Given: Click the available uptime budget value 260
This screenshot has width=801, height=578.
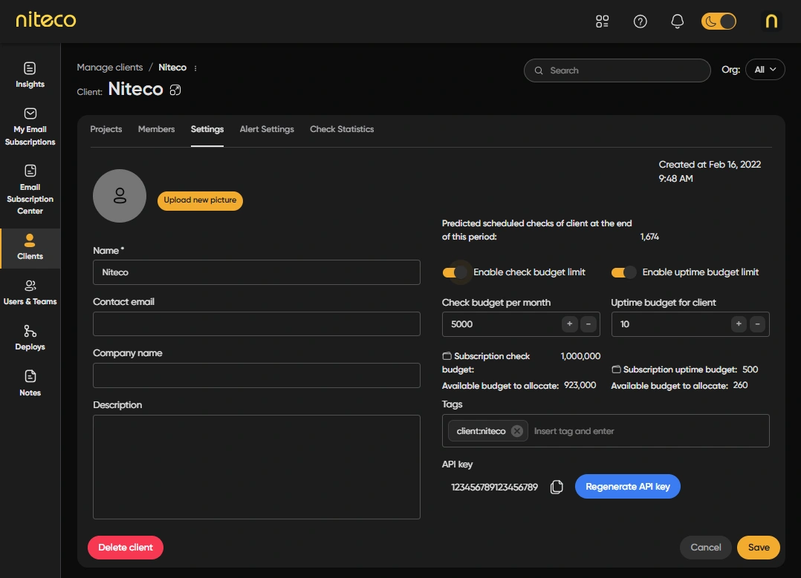Looking at the screenshot, I should [740, 385].
